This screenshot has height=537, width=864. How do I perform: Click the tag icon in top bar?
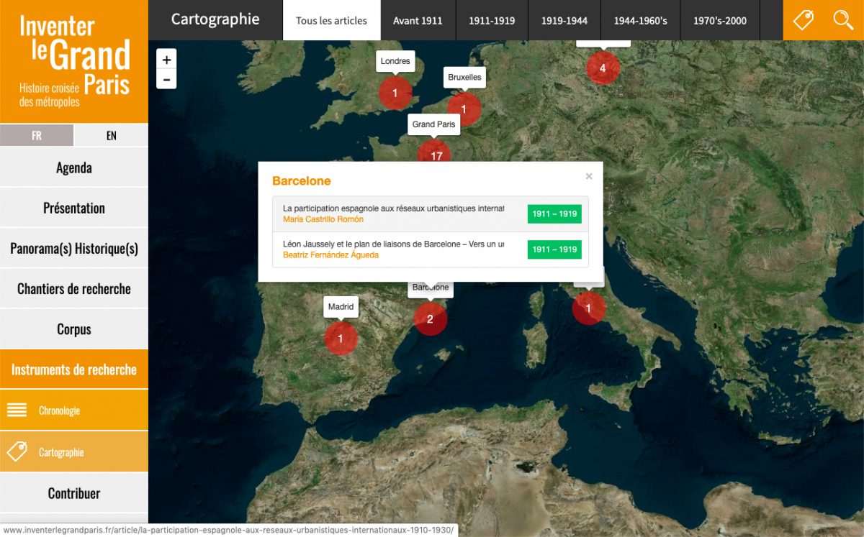point(803,20)
